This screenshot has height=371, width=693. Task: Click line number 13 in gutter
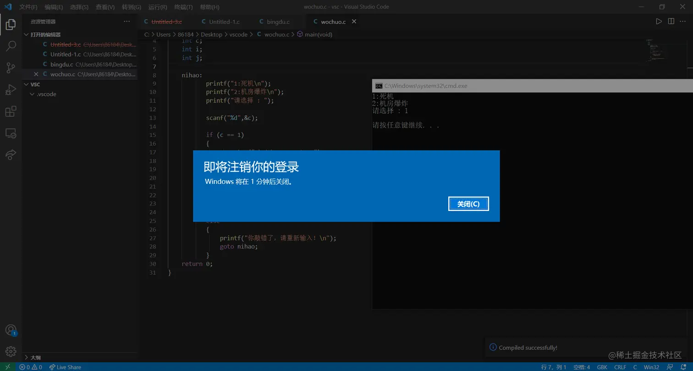(153, 118)
